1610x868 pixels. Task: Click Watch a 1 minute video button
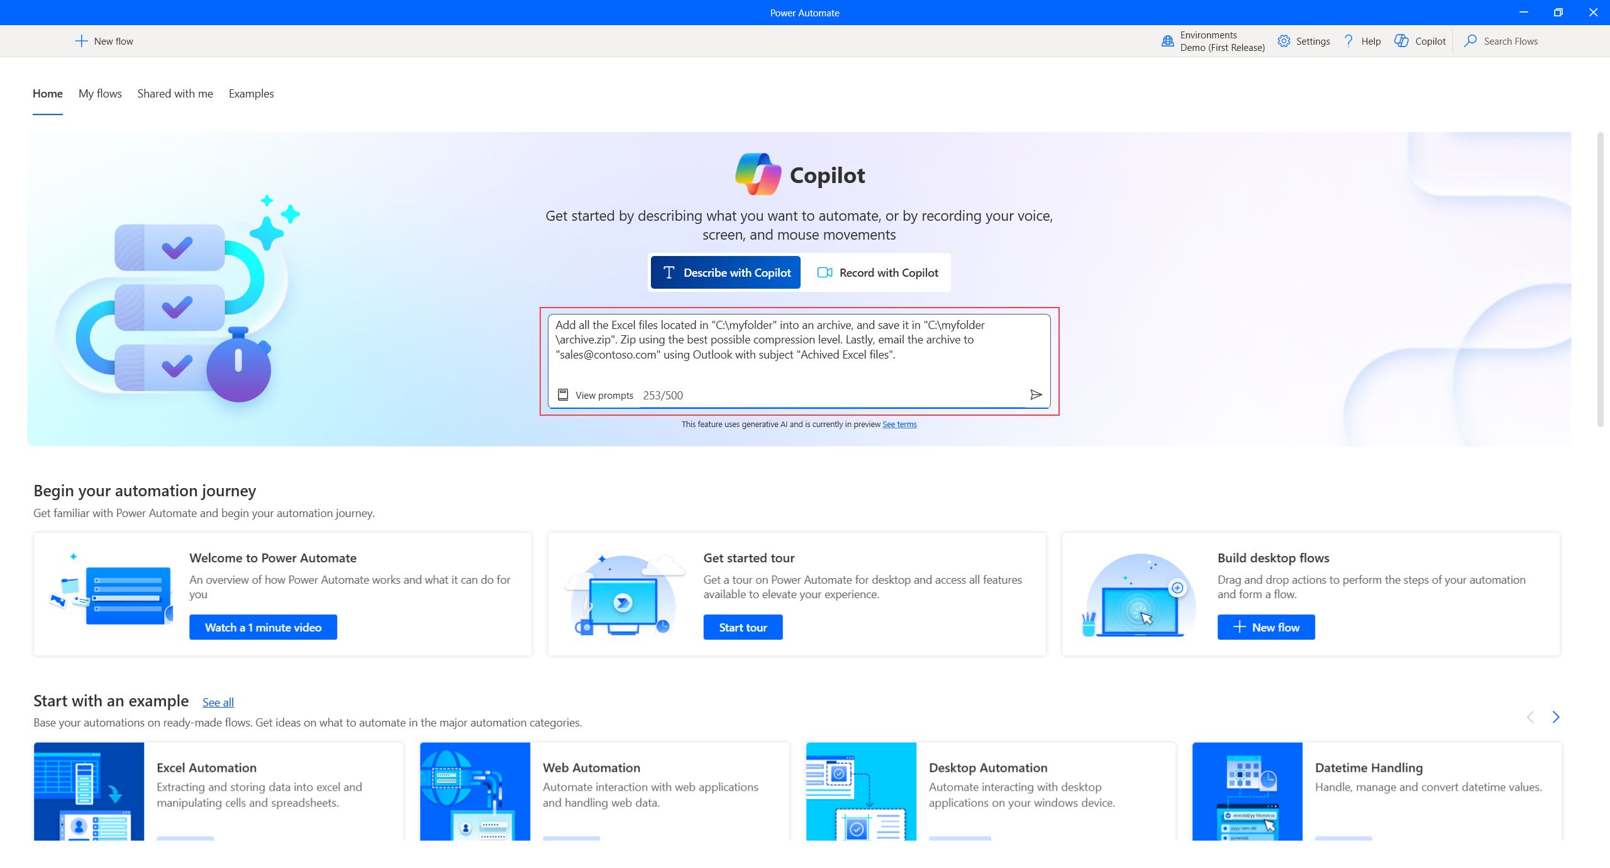pos(263,628)
